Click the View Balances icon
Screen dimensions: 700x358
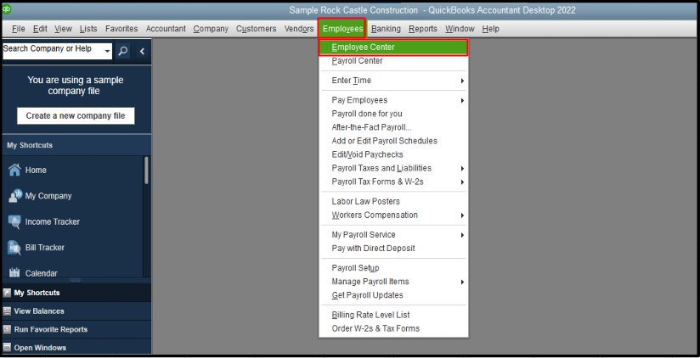tap(7, 311)
